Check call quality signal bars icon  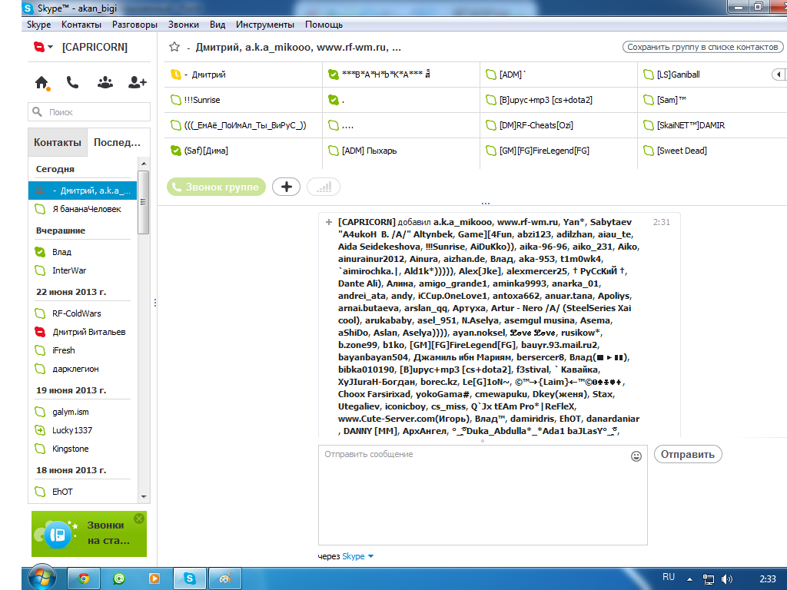click(324, 187)
